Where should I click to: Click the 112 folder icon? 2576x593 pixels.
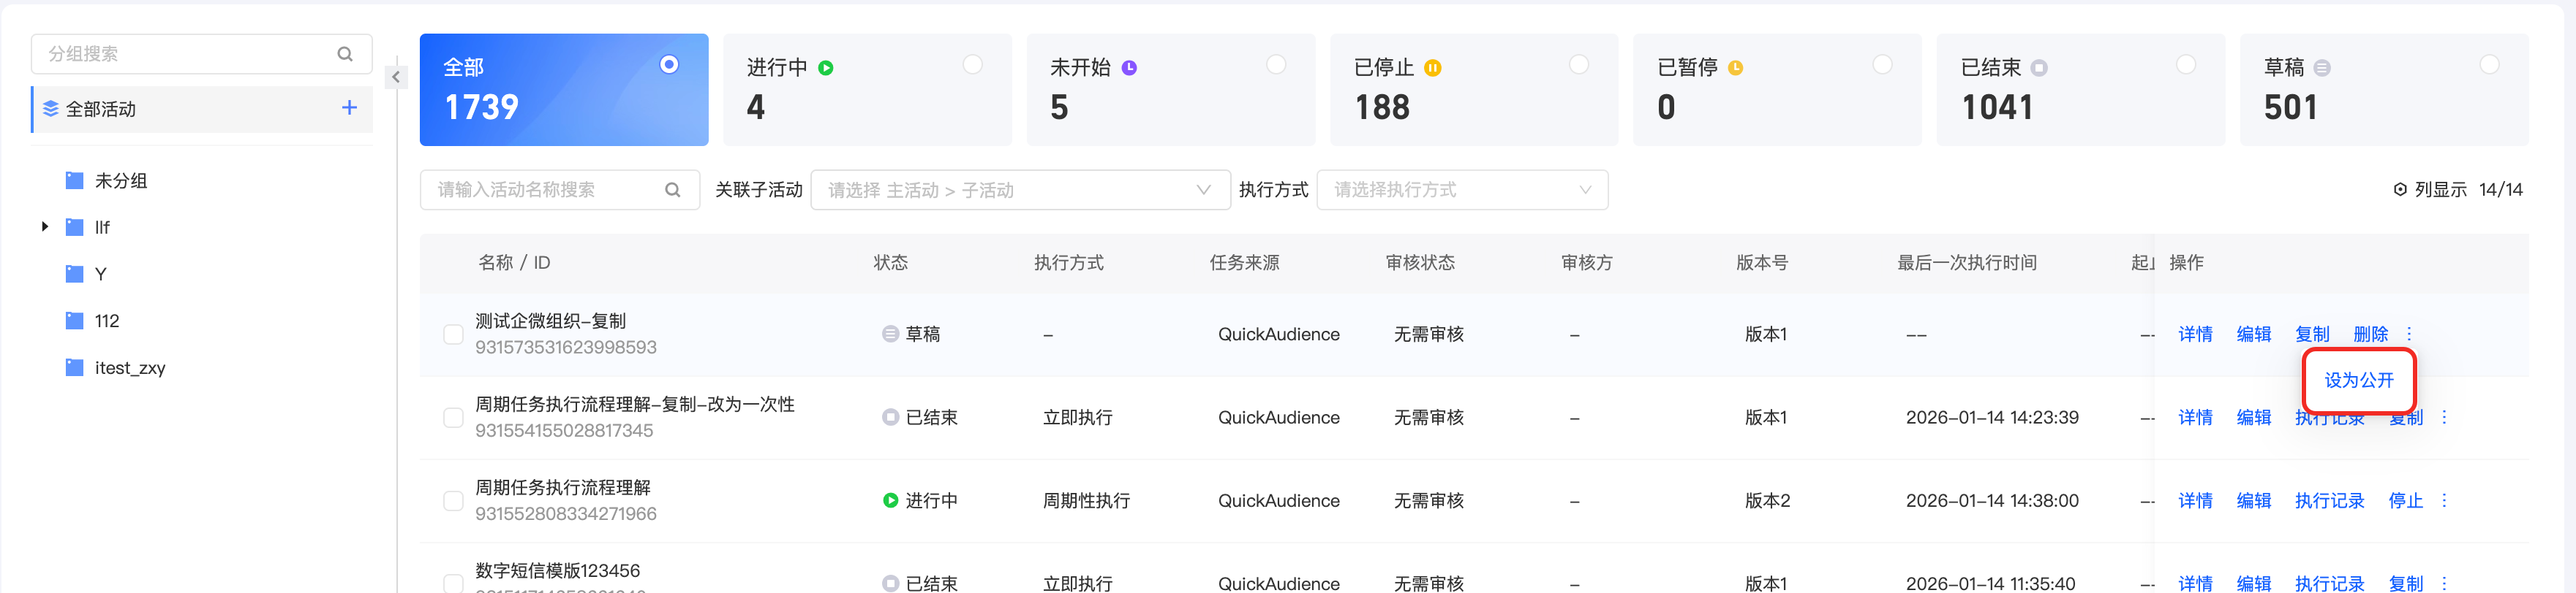(x=74, y=321)
